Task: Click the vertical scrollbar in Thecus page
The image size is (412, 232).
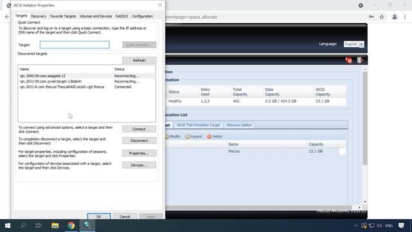Action: tap(365, 118)
